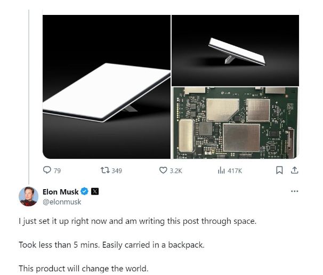Open the large left satellite dish image
This screenshot has width=323, height=275.
[x=107, y=87]
